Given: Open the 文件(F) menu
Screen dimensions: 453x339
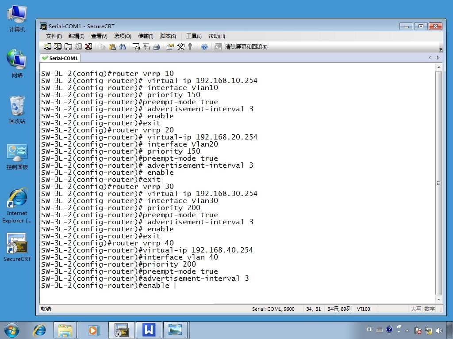Looking at the screenshot, I should point(54,36).
